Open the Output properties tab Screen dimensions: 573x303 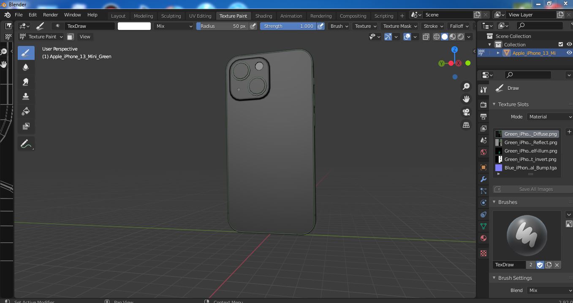(x=483, y=116)
